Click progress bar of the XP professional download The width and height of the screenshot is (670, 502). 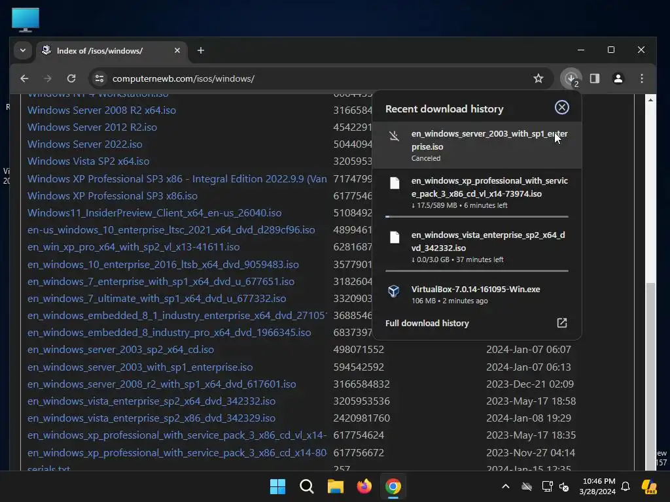(477, 217)
